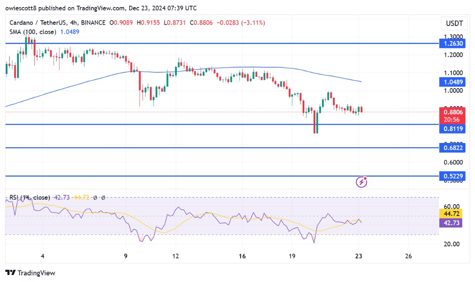This screenshot has width=475, height=282.
Task: Click date 4 on the time axis
Action: [42, 256]
